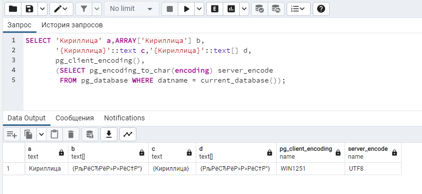Click the server_encode column header
The height and width of the screenshot is (194, 422).
[373, 153]
